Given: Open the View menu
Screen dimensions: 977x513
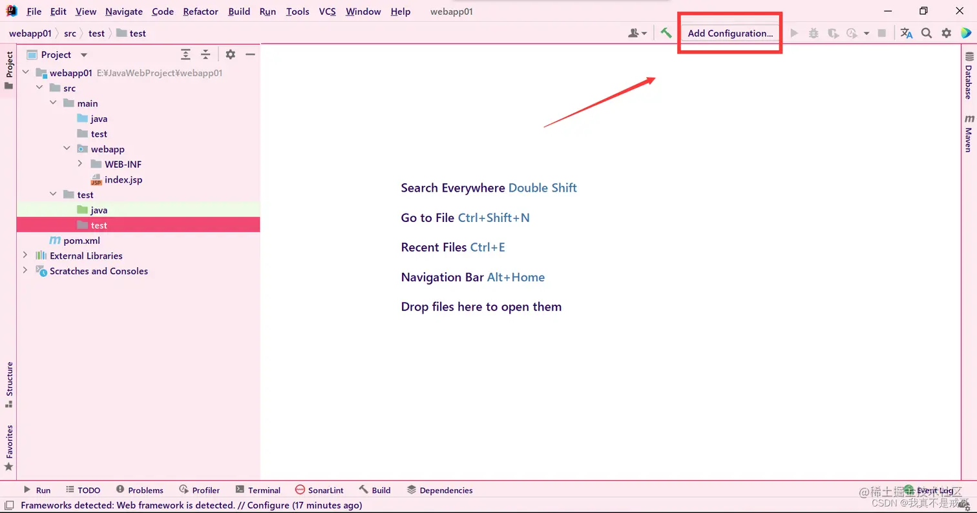Looking at the screenshot, I should tap(86, 12).
